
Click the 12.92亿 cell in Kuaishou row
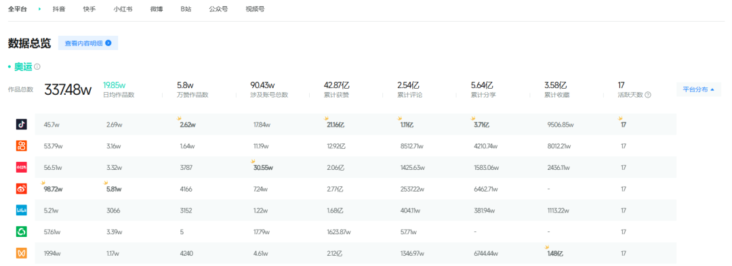336,146
